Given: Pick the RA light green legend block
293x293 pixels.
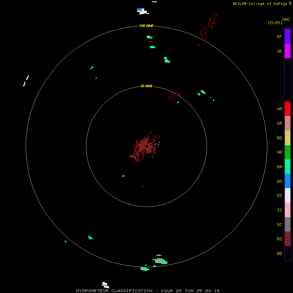Looking at the screenshot, I should 287,167.
